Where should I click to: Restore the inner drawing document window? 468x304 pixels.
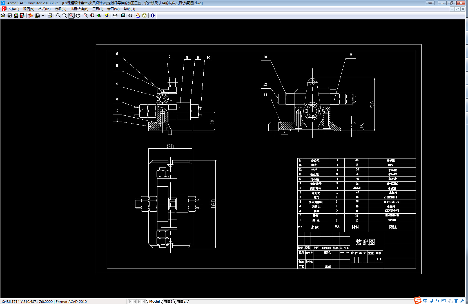(457, 9)
